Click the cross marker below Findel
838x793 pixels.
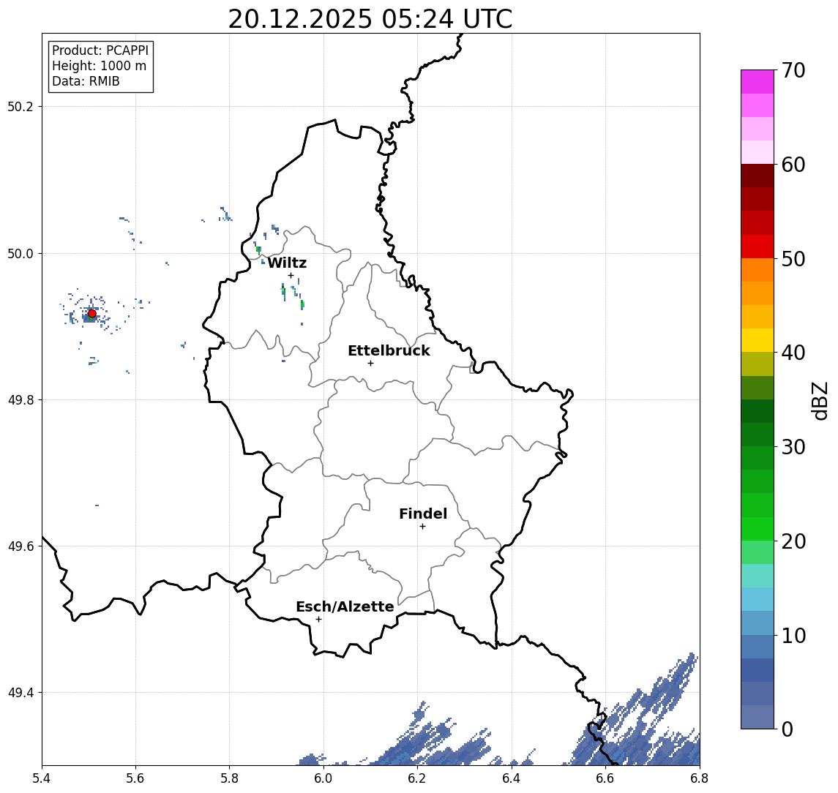tap(422, 527)
